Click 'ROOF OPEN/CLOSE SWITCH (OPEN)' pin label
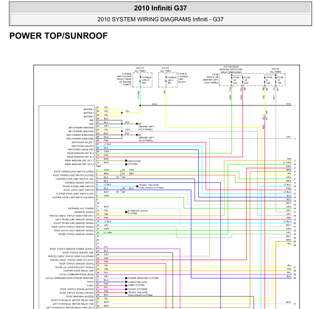Viewport: 314px width, 309px height. [74, 172]
